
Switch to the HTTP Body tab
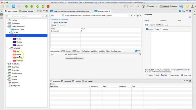point(76,51)
